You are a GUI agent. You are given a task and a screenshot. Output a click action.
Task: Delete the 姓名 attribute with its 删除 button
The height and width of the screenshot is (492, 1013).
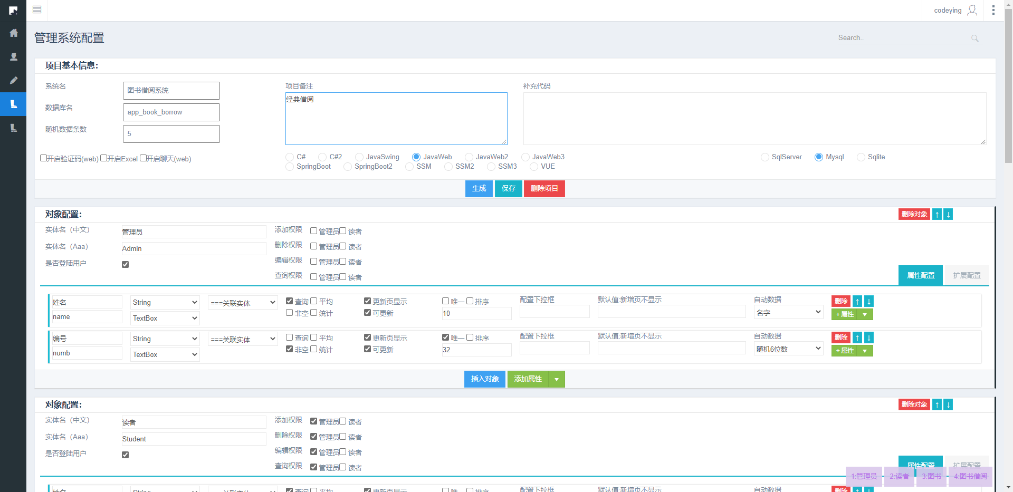tap(841, 301)
